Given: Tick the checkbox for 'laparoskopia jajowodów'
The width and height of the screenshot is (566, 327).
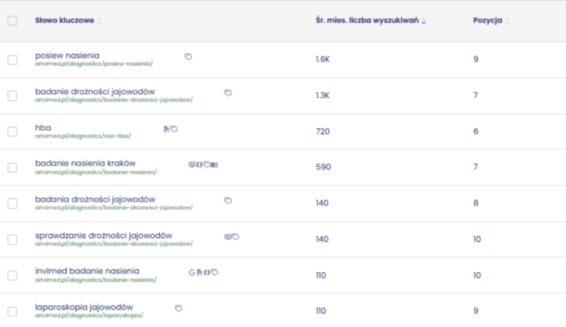Looking at the screenshot, I should (12, 312).
